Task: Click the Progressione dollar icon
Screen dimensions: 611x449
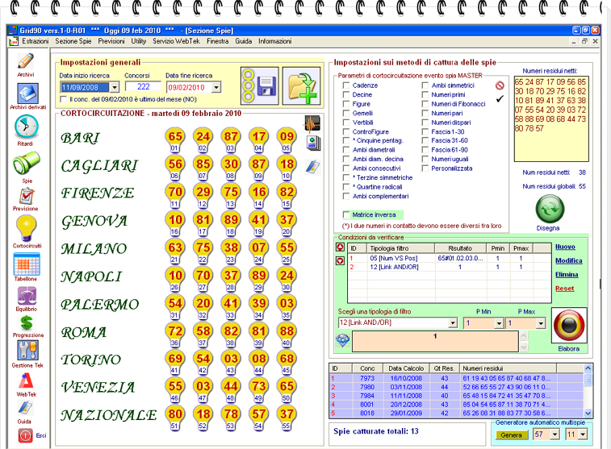Action: click(x=25, y=324)
